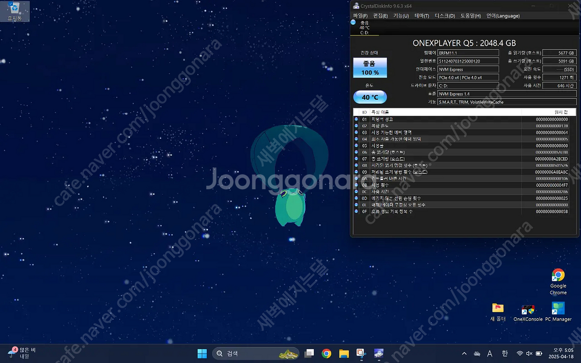Click the OneDrive cloud tray icon
The image size is (581, 363).
coord(477,354)
